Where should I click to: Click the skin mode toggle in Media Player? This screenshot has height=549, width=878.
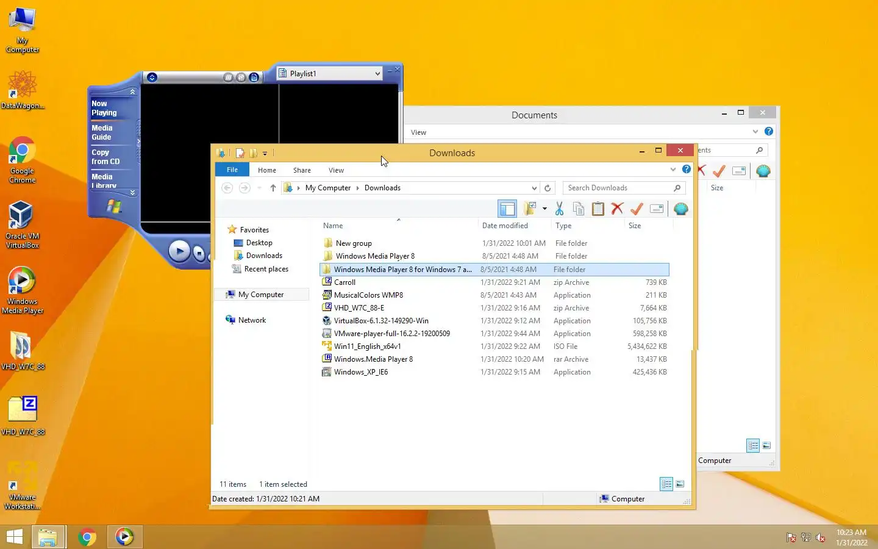point(152,77)
